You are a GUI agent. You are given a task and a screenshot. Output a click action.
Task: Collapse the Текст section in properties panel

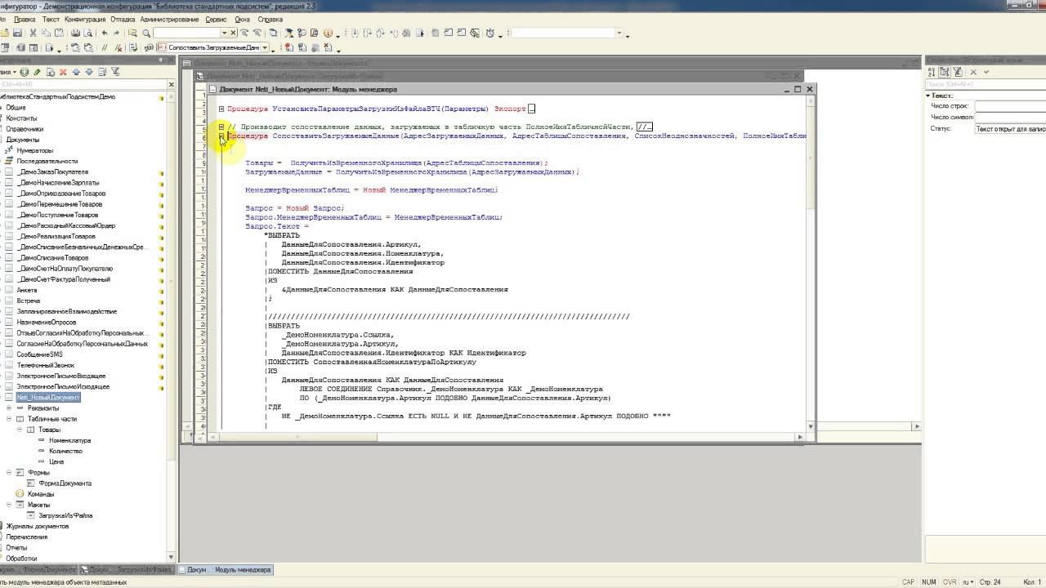pos(928,96)
